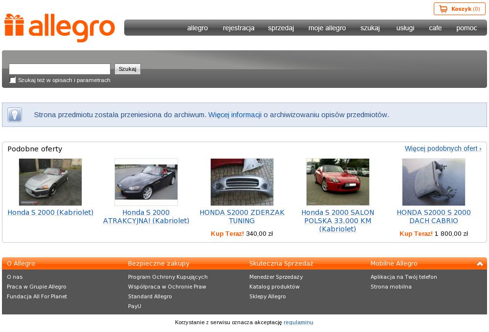Open Katalog produktów footer link
Screen dimensions: 489x332
point(274,287)
